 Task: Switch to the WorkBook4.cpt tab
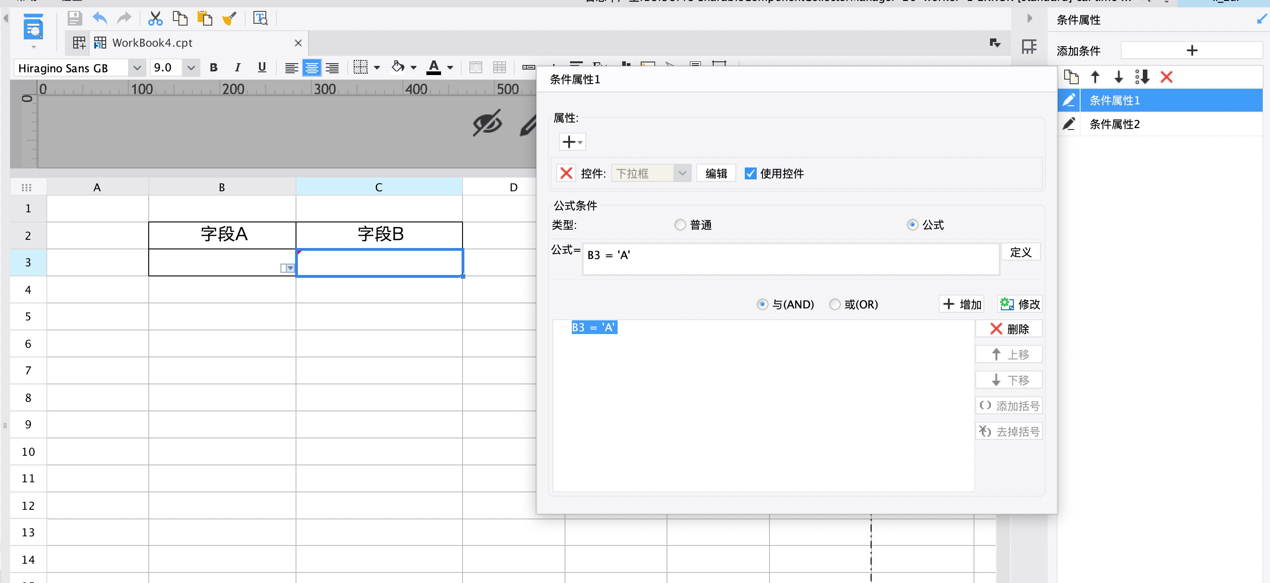152,43
